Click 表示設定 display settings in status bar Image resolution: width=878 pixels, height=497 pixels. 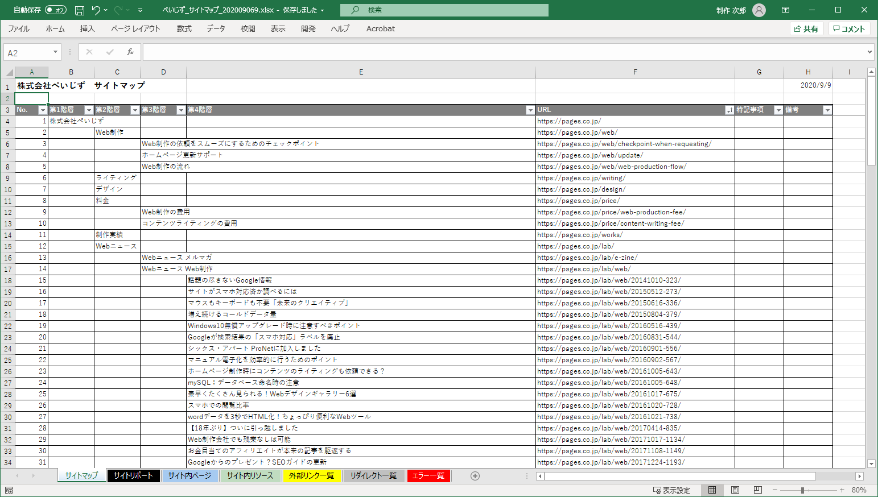point(671,490)
